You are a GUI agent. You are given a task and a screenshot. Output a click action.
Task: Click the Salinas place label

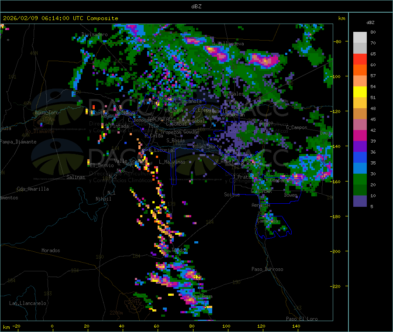(x=76, y=177)
